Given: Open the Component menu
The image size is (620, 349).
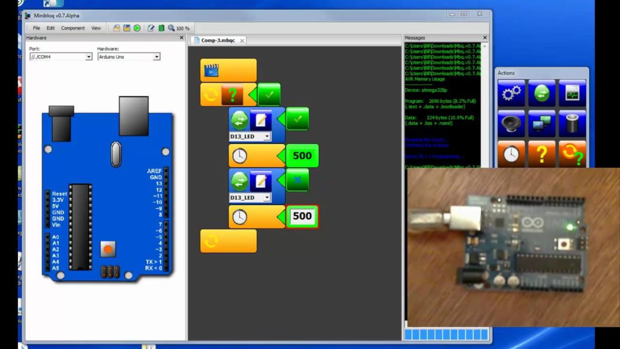Looking at the screenshot, I should point(73,28).
